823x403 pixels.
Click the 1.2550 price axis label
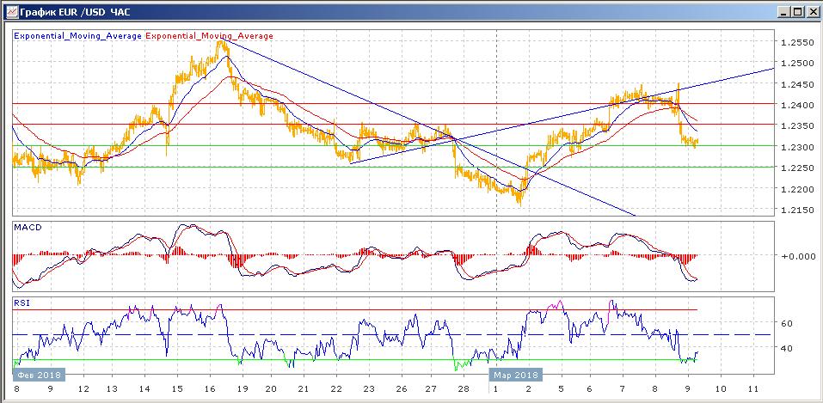coord(796,43)
